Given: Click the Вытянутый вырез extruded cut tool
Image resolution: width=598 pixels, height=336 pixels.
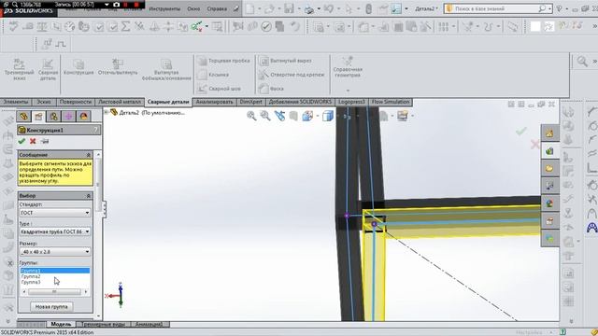Looking at the screenshot, I should tap(286, 61).
